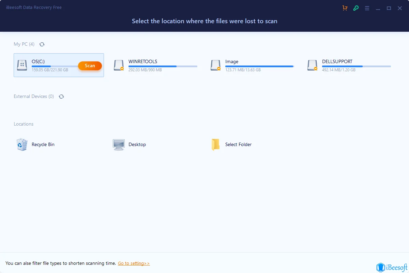409x273 pixels.
Task: Select the WINRETOOLS drive icon
Action: 119,65
